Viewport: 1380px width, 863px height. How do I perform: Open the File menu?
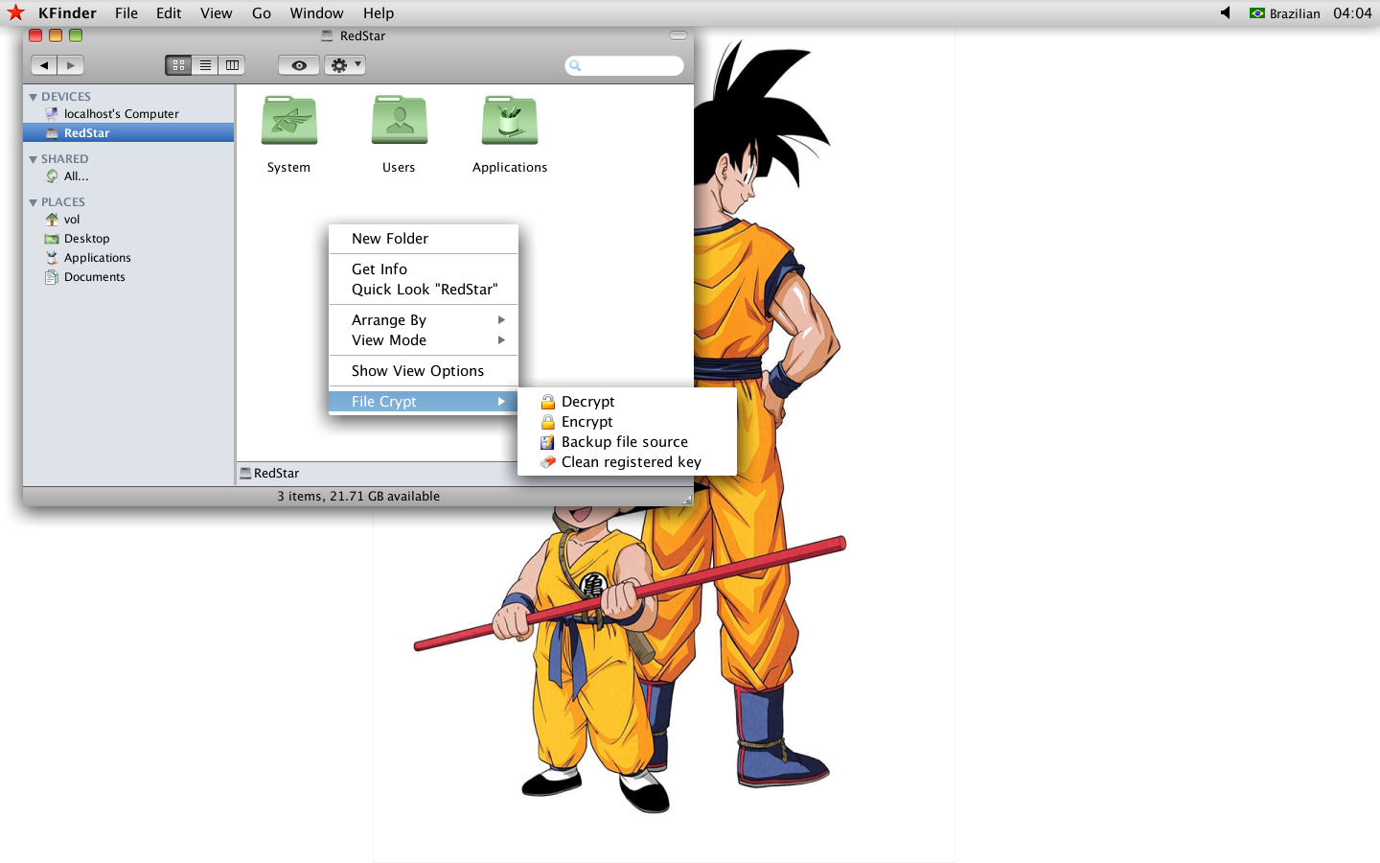pos(126,13)
